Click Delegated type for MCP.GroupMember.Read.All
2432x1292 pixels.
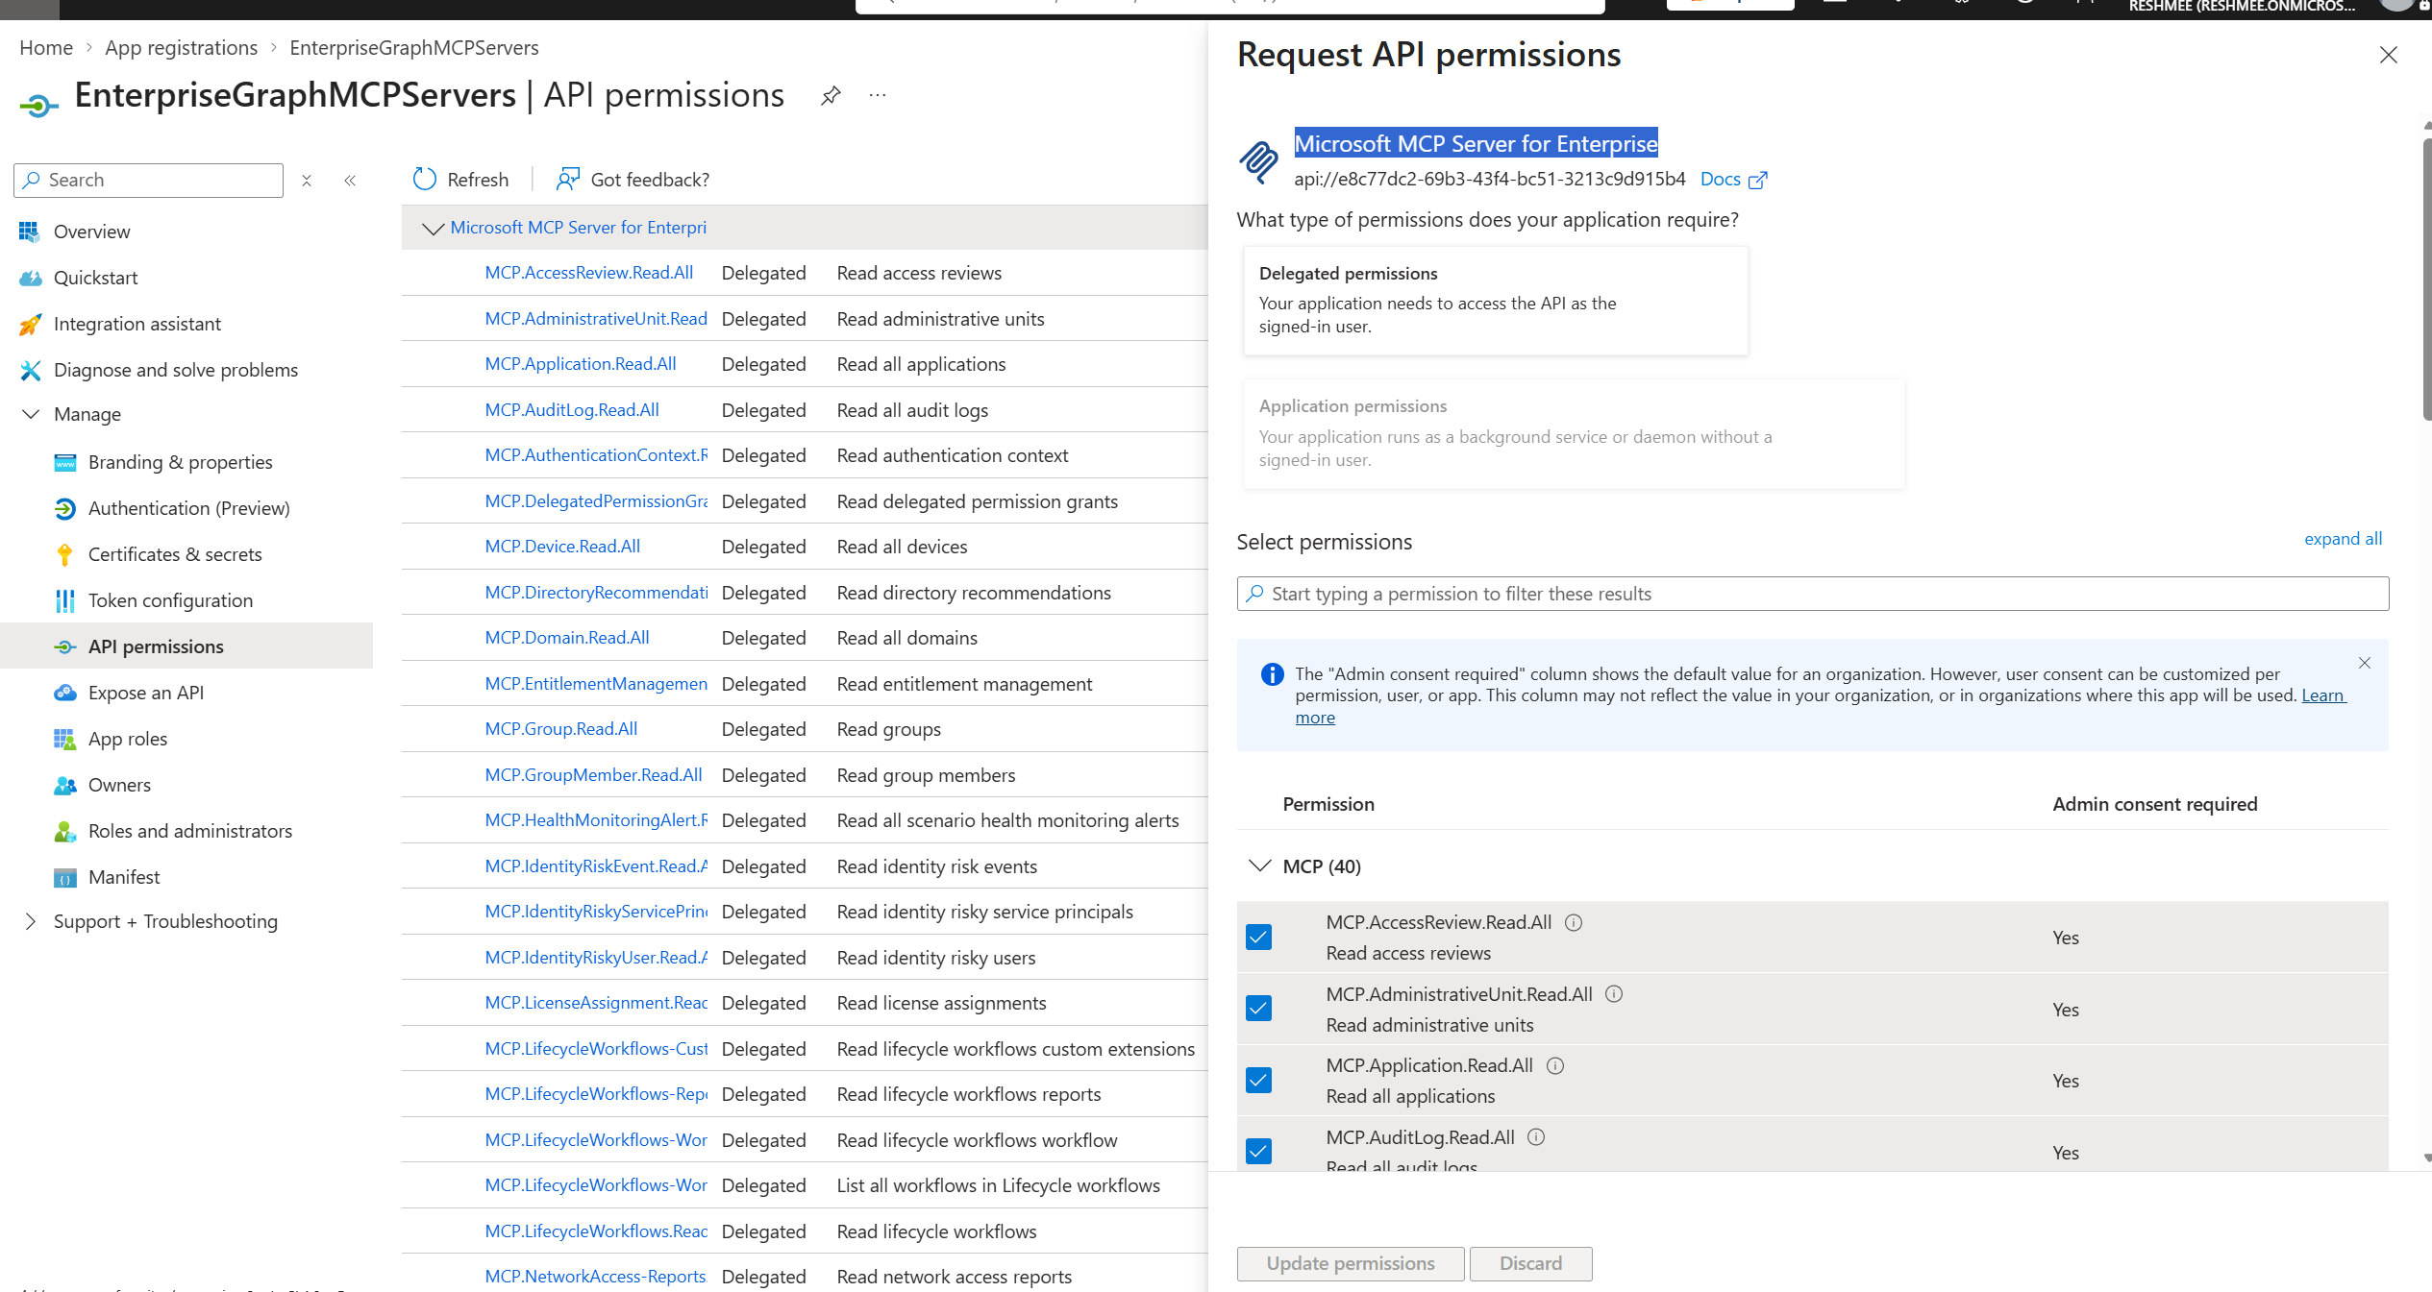tap(764, 775)
